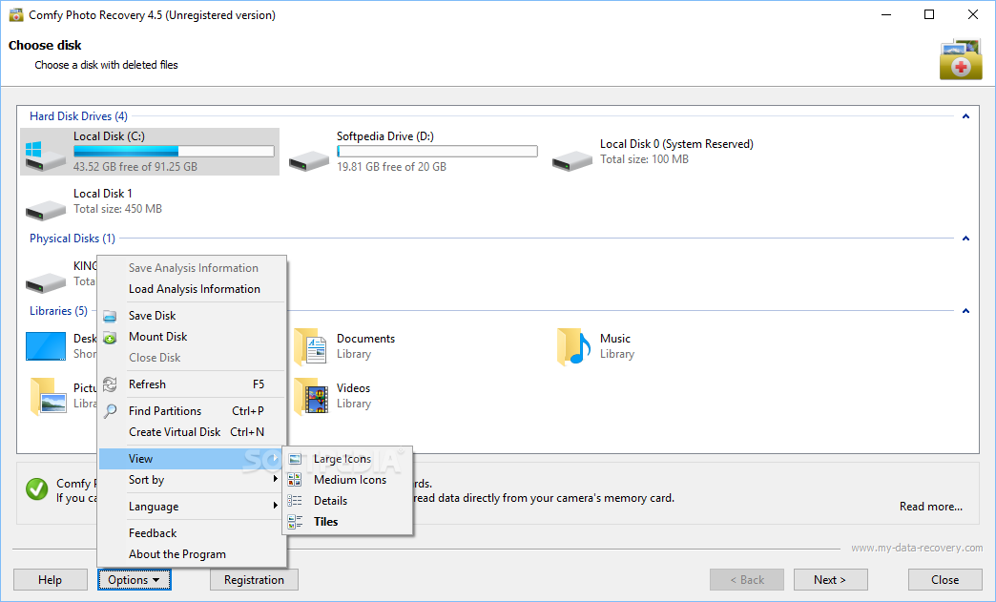Click the photo recovery folder logo
996x602 pixels.
point(961,60)
